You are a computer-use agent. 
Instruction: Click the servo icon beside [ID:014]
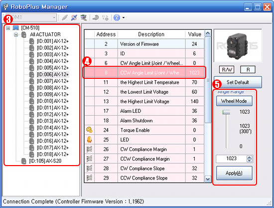pyautogui.click(x=31, y=128)
